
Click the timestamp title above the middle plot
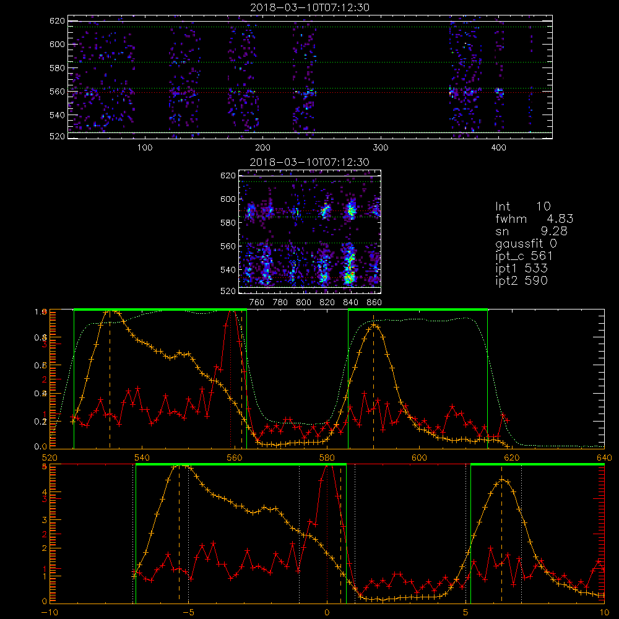click(309, 162)
